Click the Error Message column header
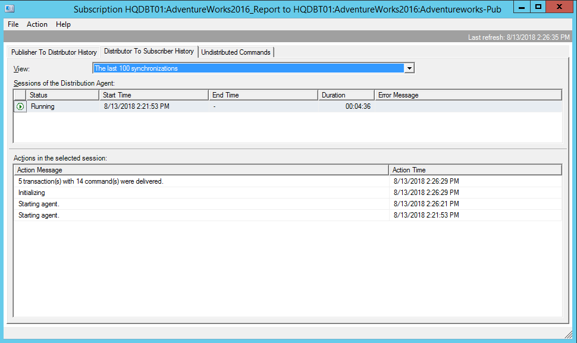Screen dimensions: 577x343 (468, 95)
